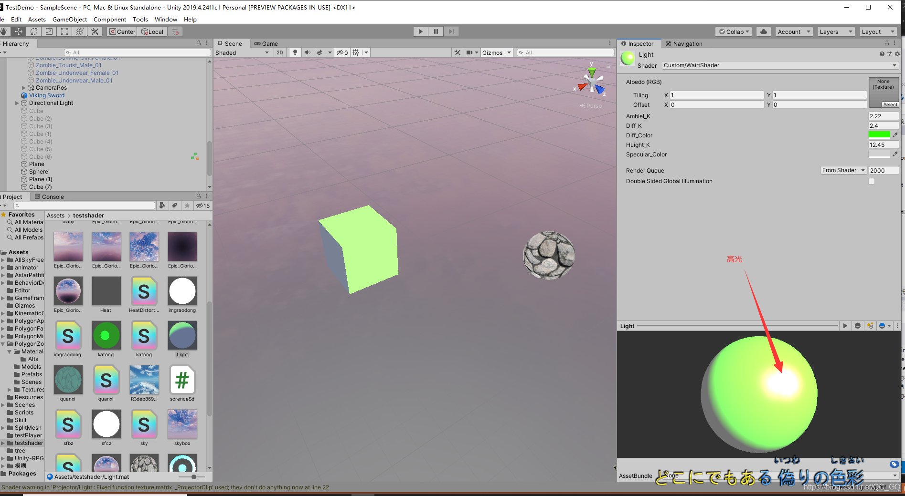Image resolution: width=905 pixels, height=496 pixels.
Task: Toggle hidden objects visibility counter
Action: click(x=342, y=52)
